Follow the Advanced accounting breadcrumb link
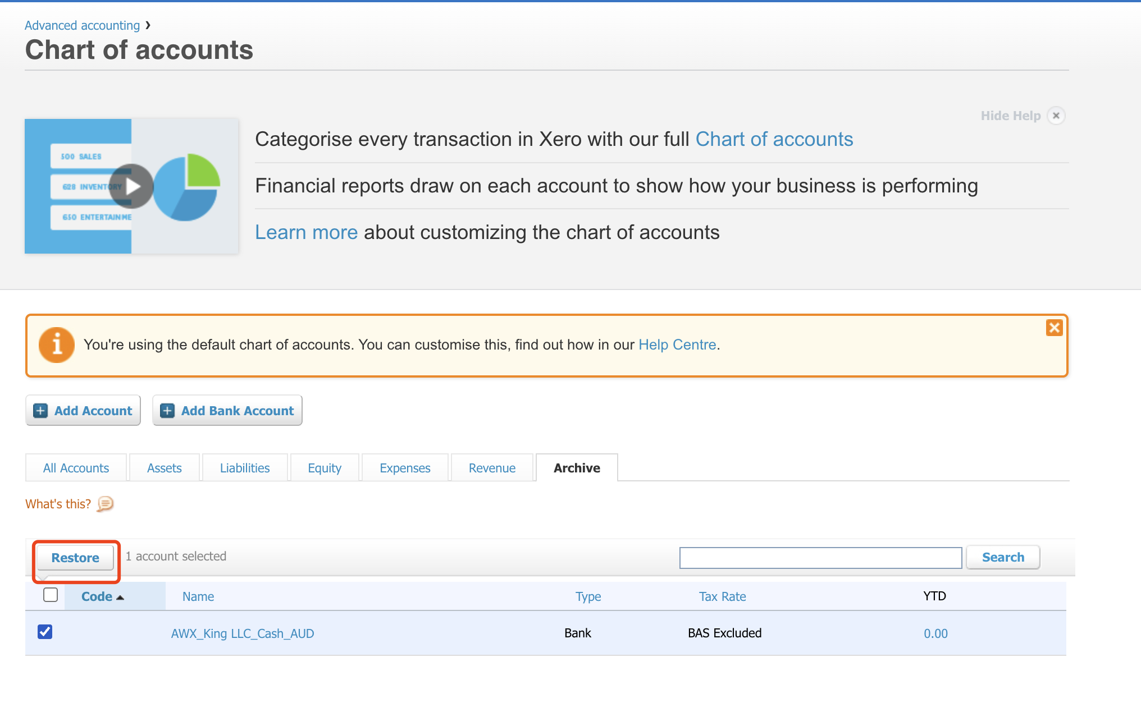Viewport: 1141px width, 726px height. coord(82,25)
